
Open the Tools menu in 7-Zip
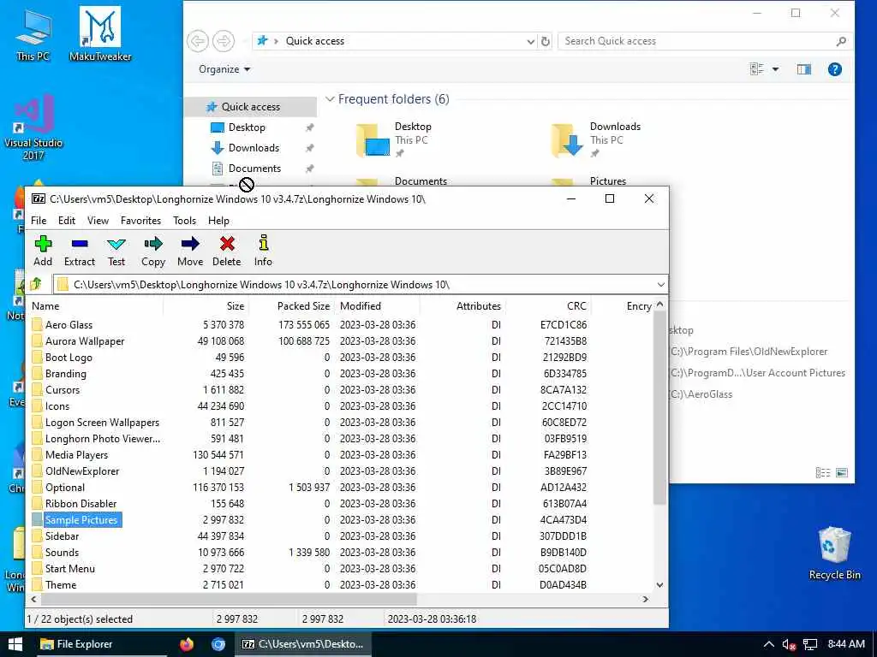pyautogui.click(x=185, y=221)
